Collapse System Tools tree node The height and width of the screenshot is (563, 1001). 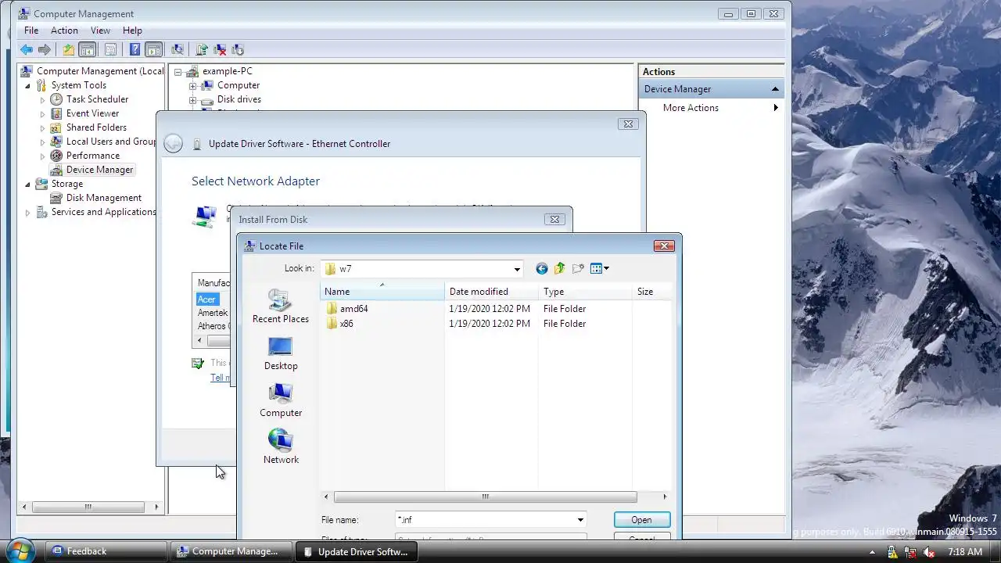coord(28,85)
